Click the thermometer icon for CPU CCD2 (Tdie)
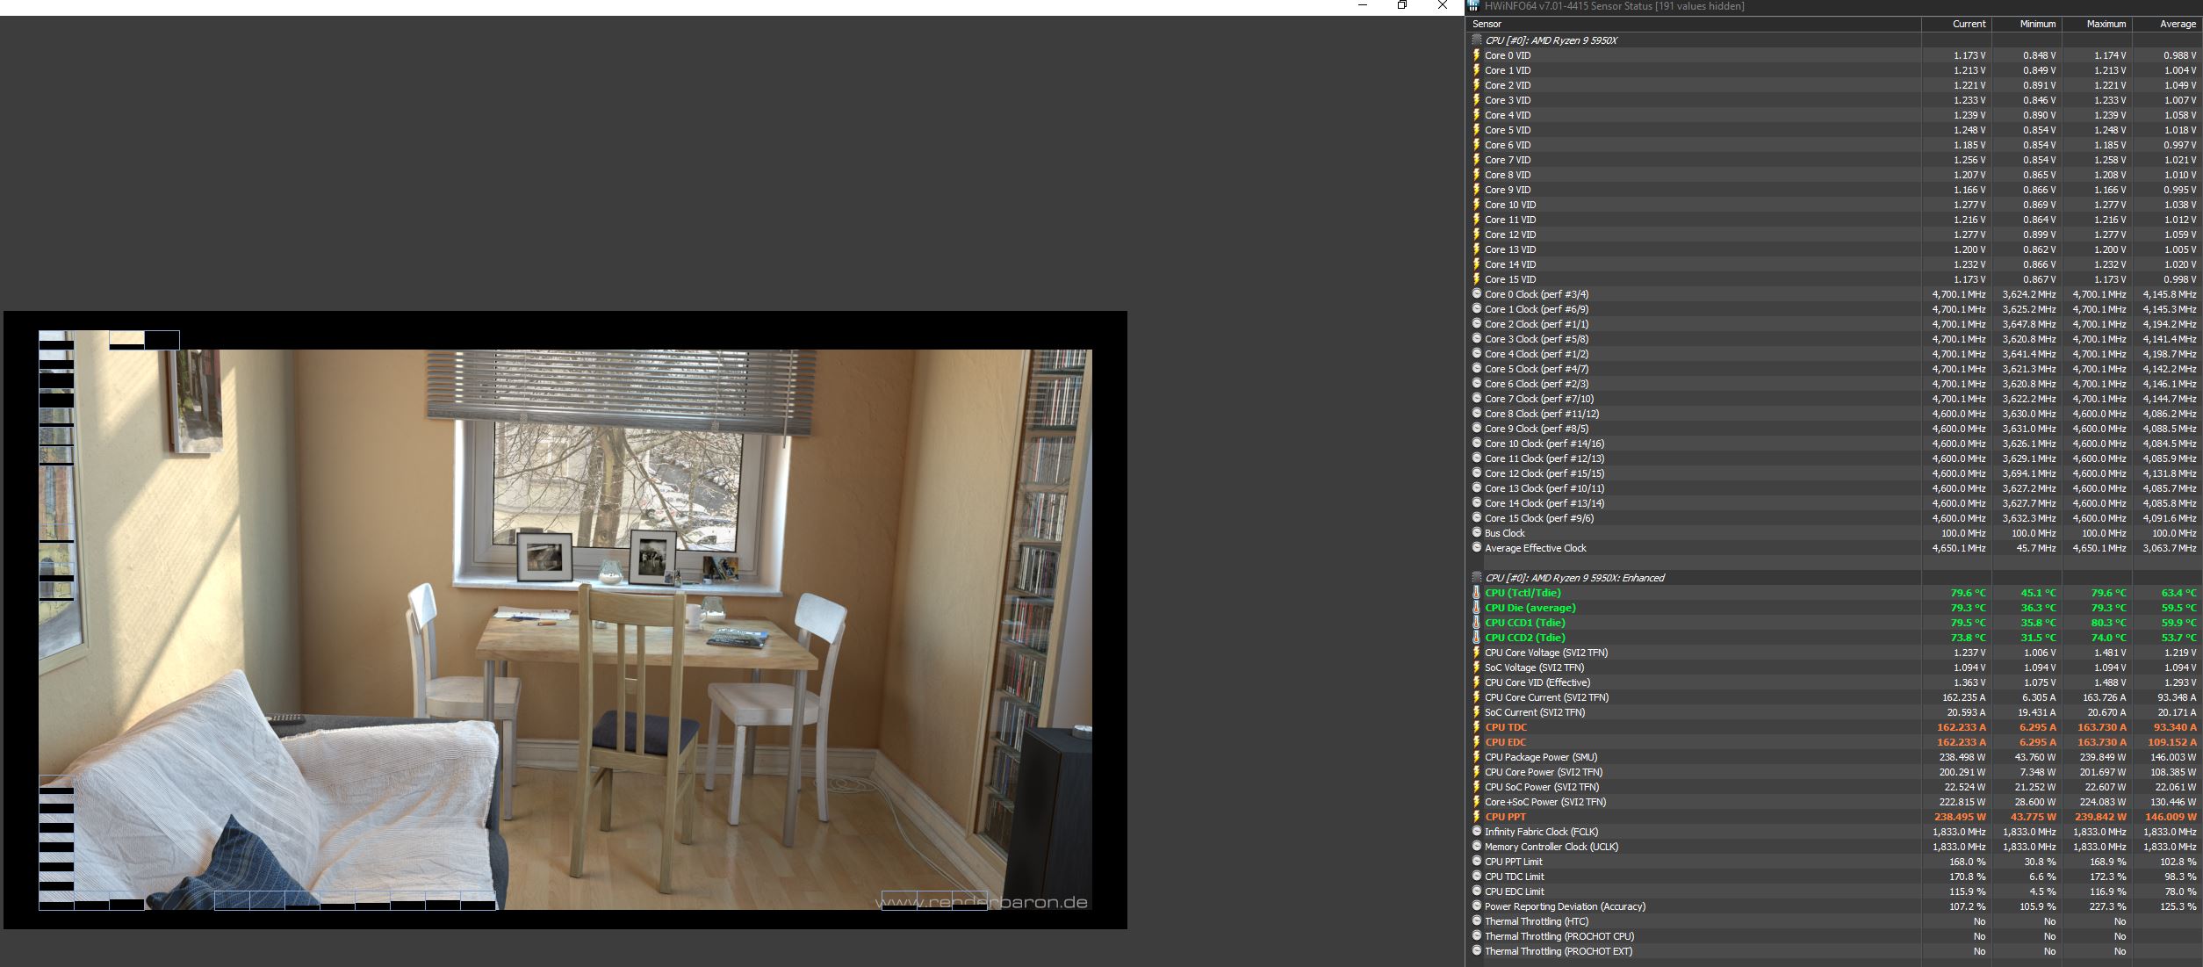 pos(1476,638)
